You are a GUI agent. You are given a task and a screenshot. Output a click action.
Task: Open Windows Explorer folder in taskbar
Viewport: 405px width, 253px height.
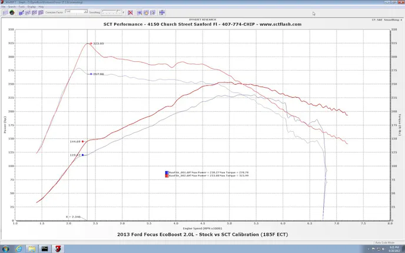31,248
